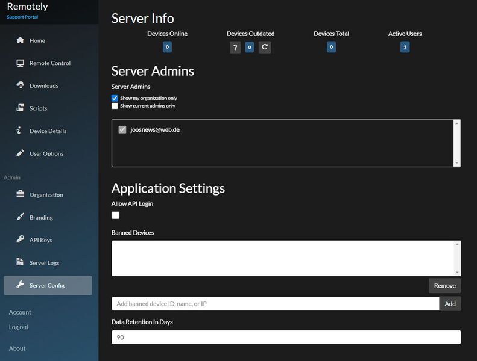Click the Banned Devices scroll-up arrow

pyautogui.click(x=457, y=244)
